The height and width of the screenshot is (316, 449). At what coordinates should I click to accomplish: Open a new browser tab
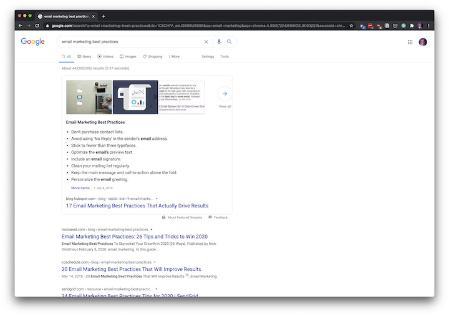104,16
